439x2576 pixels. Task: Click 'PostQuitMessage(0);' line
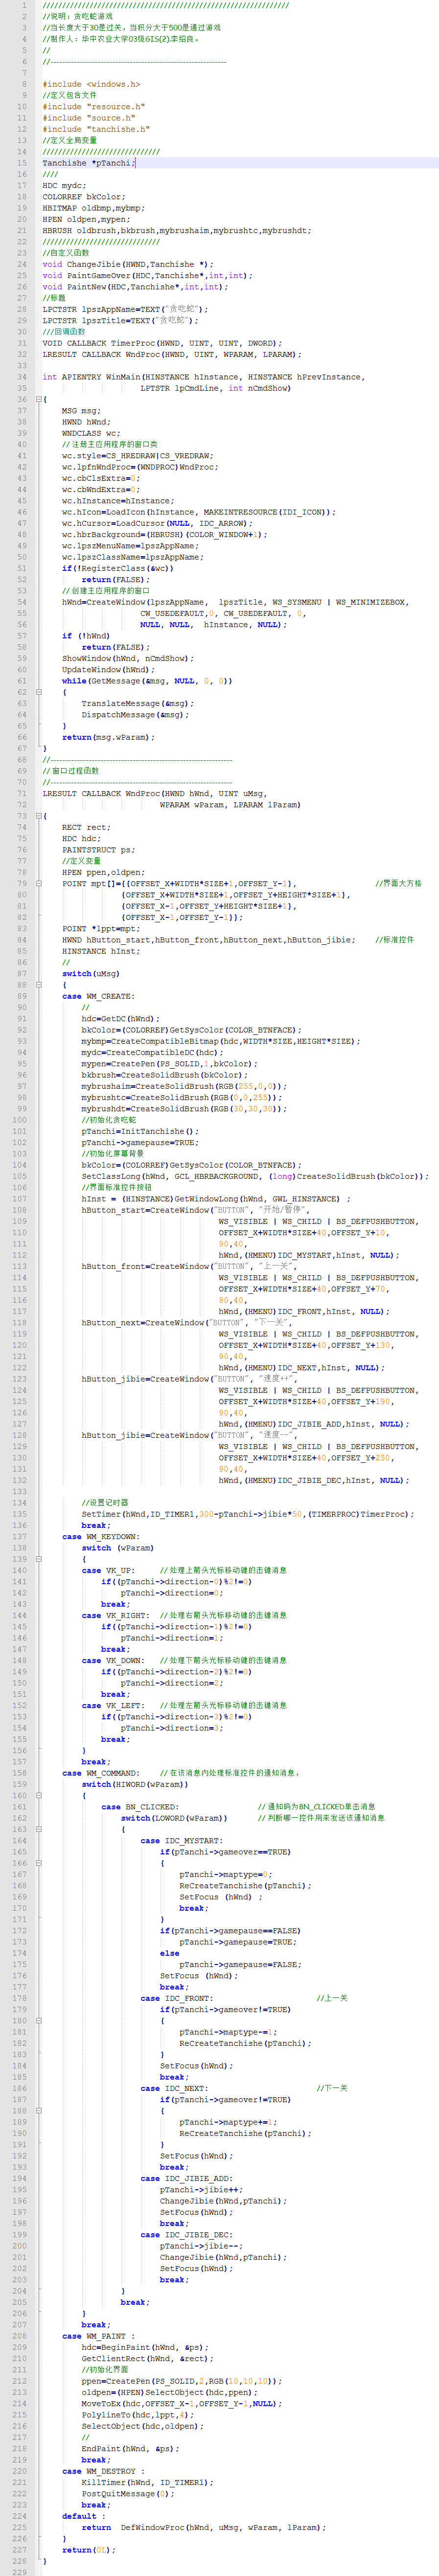128,2493
